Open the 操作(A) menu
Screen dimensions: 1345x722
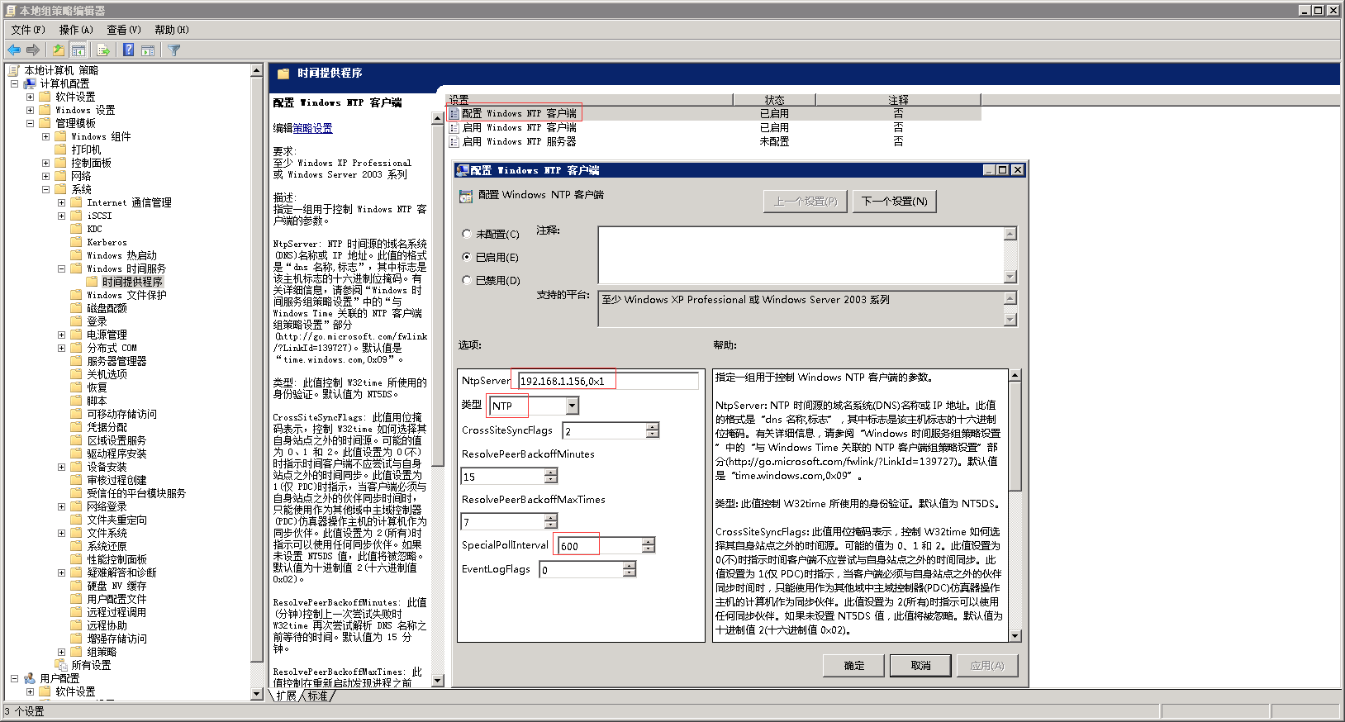tap(76, 30)
